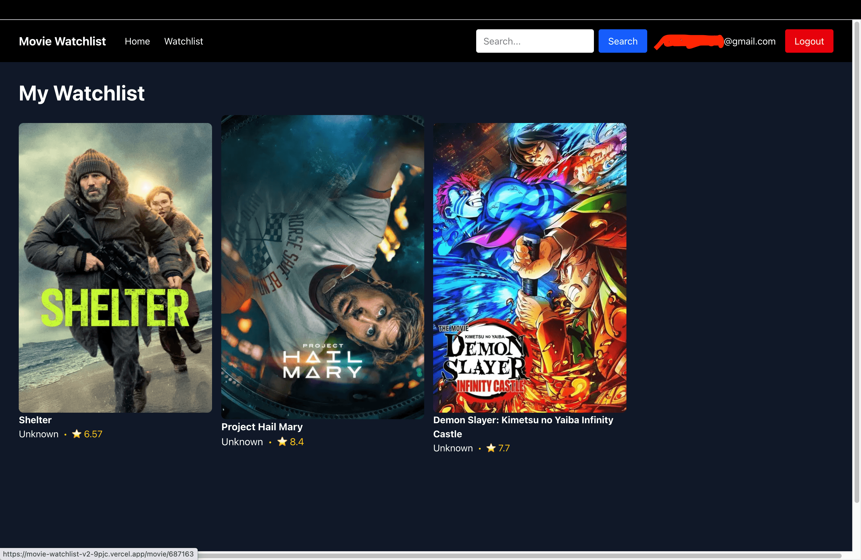Click the Shelter title text
This screenshot has height=560, width=861.
(x=35, y=420)
